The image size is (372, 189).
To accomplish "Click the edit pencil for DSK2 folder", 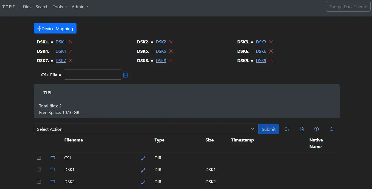I will (143, 182).
